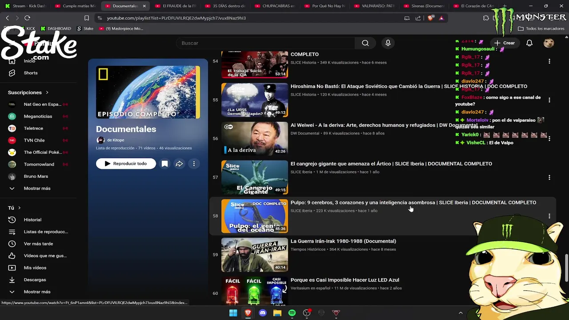Open options menu for Hiroshima video

[x=549, y=100]
